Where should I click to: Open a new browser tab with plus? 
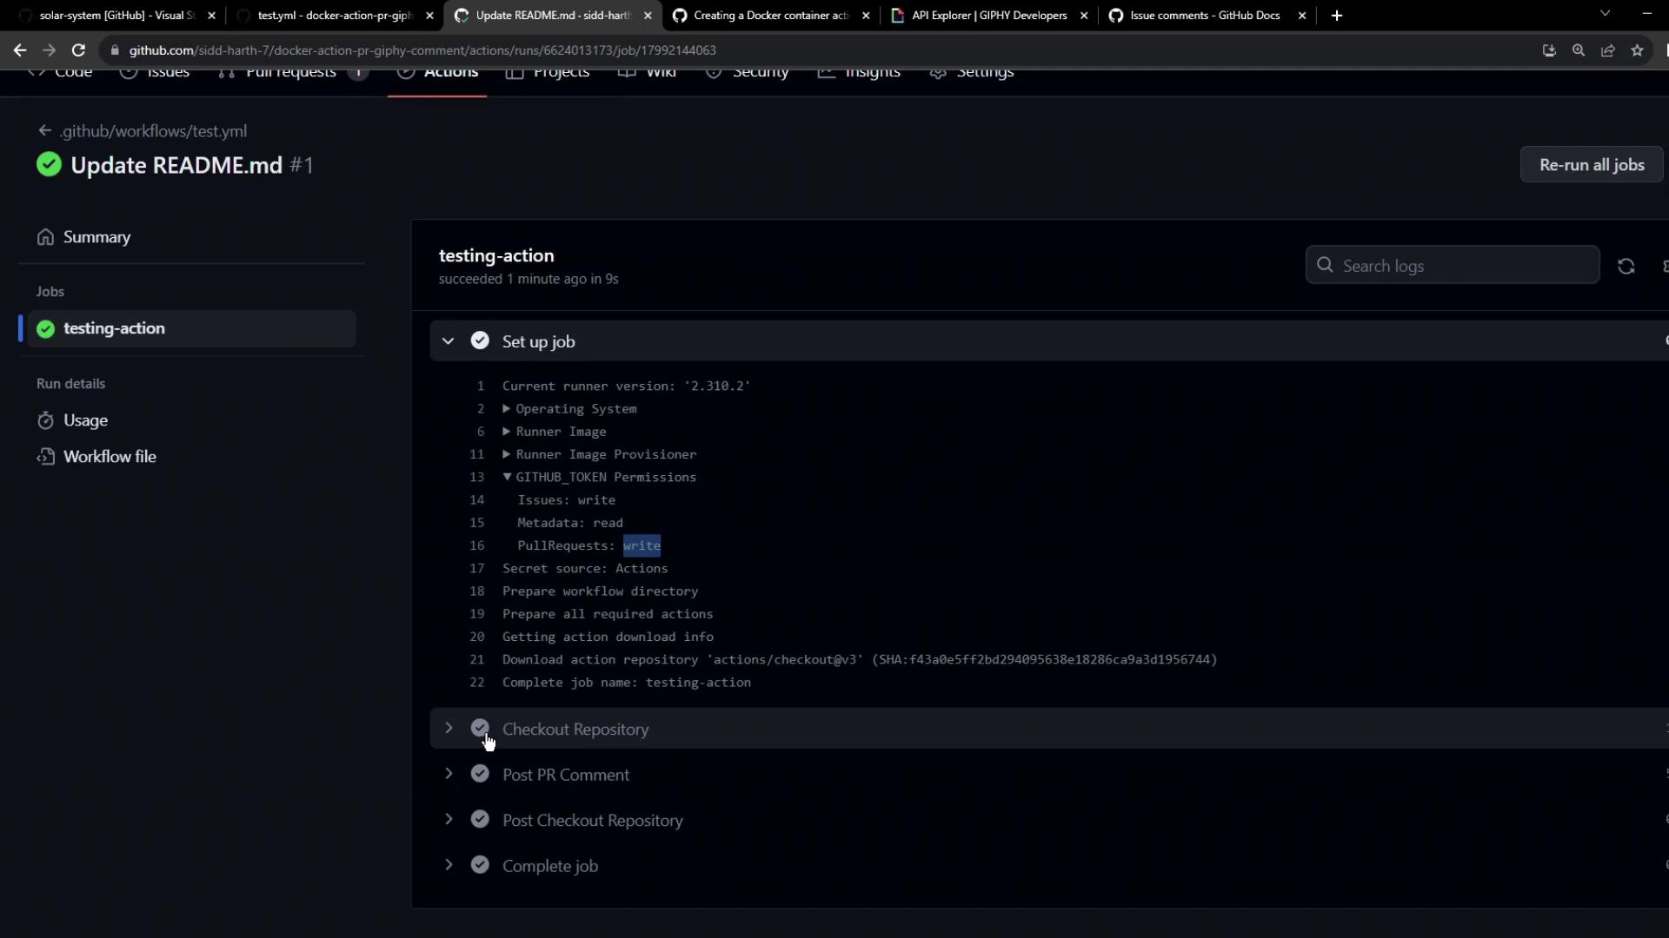1337,16
